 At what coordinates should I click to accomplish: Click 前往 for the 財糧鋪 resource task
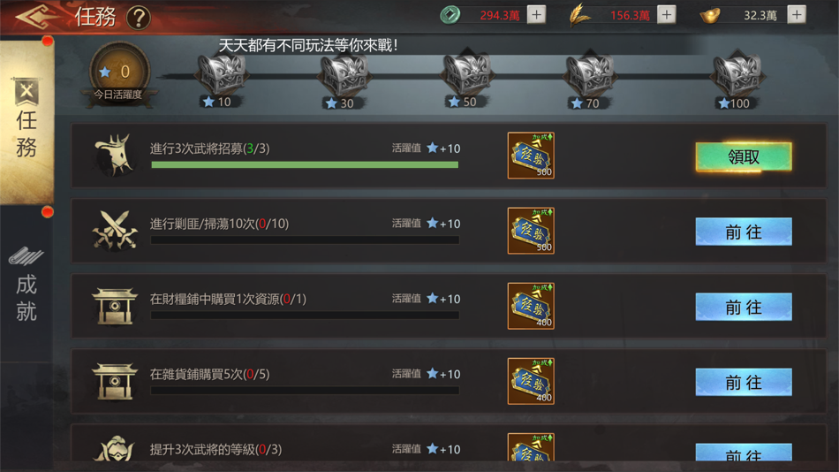point(744,307)
